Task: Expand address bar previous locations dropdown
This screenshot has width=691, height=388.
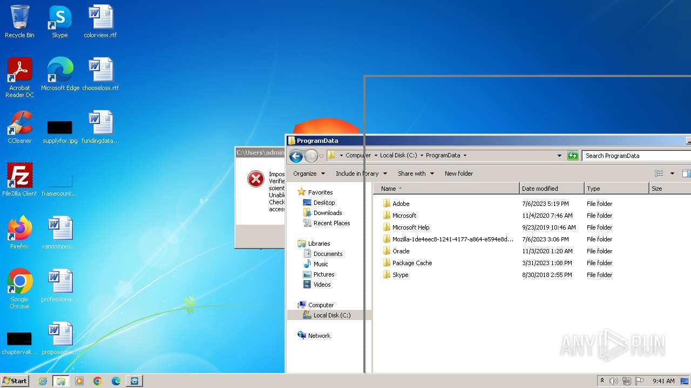Action: pyautogui.click(x=559, y=156)
